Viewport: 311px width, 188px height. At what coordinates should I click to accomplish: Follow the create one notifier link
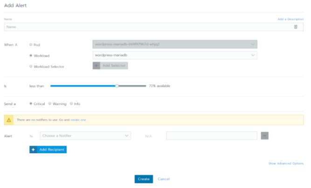pos(78,120)
